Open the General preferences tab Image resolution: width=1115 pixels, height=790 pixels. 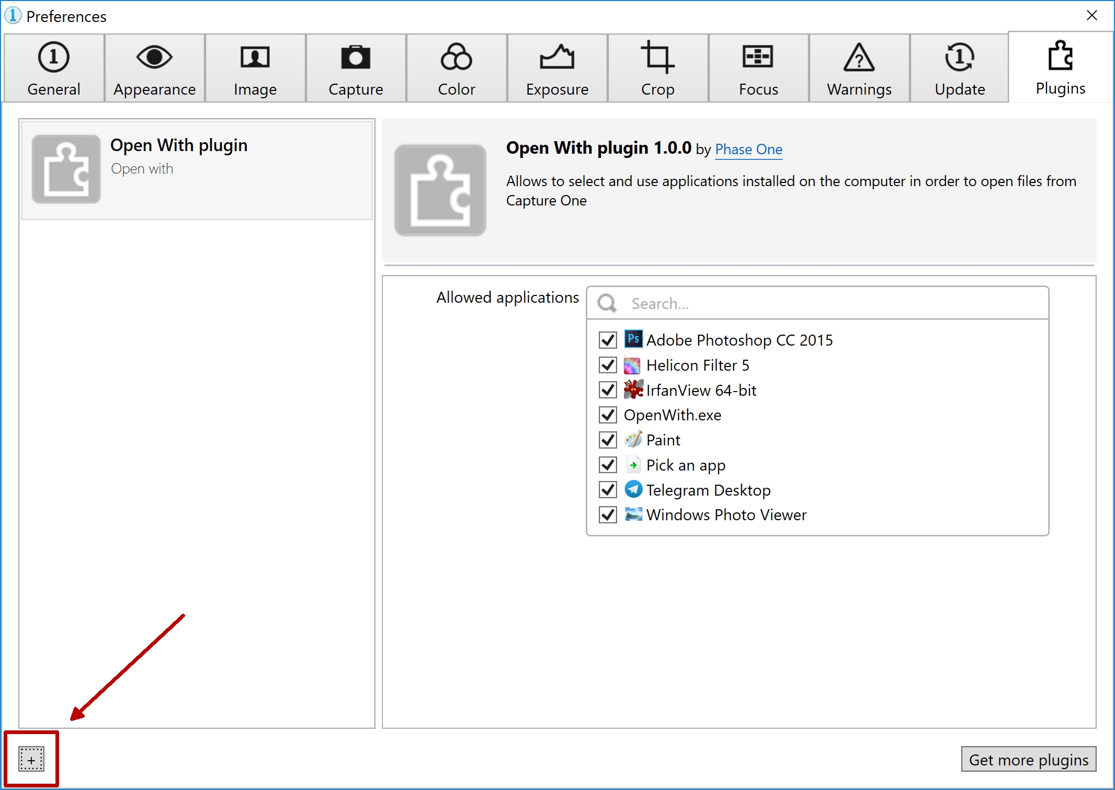click(x=54, y=68)
